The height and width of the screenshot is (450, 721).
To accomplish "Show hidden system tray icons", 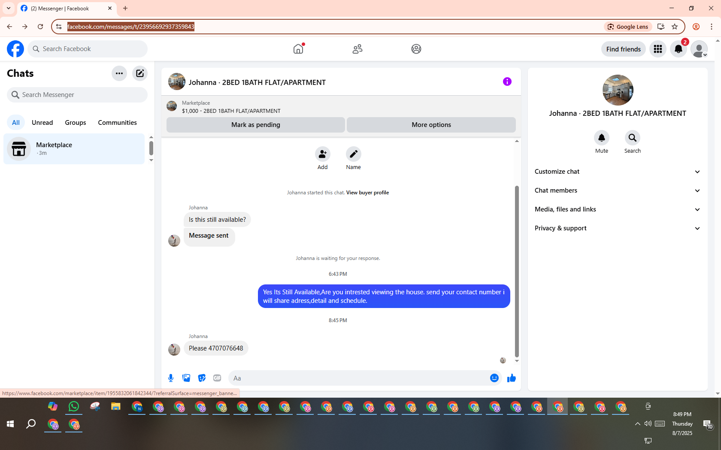I will click(x=638, y=424).
